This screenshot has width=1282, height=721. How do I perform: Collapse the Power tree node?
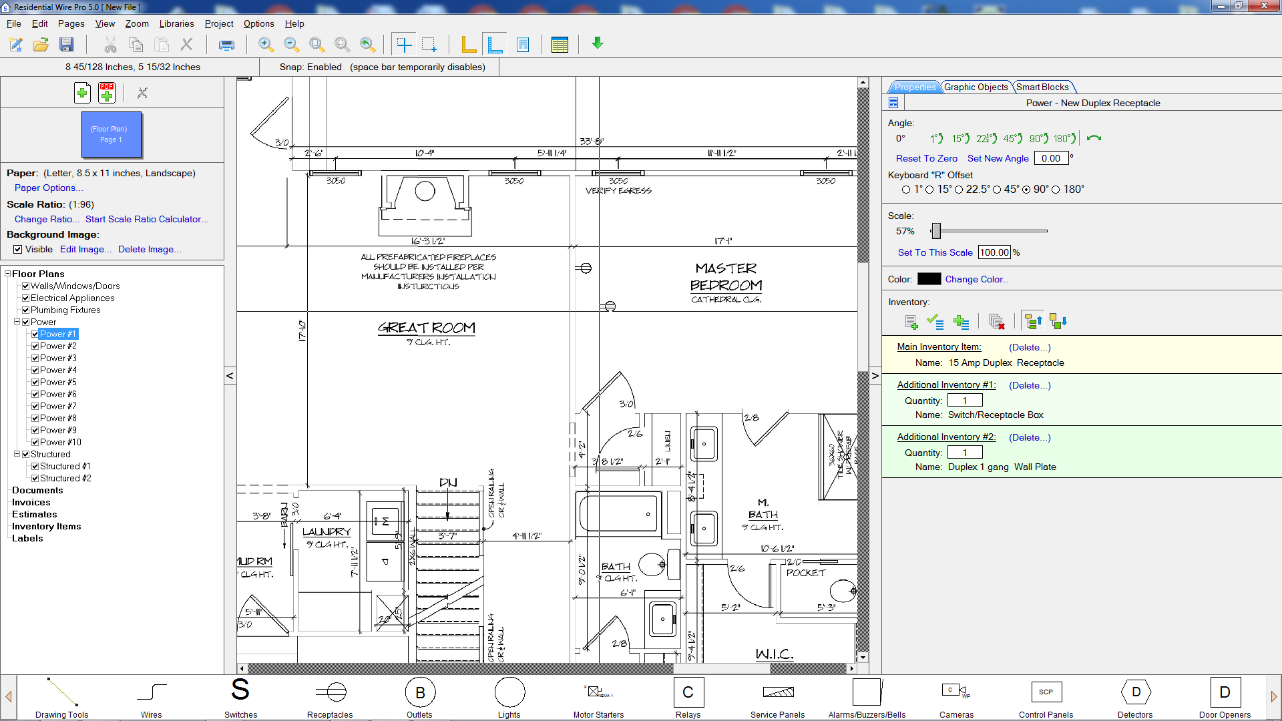pos(17,322)
